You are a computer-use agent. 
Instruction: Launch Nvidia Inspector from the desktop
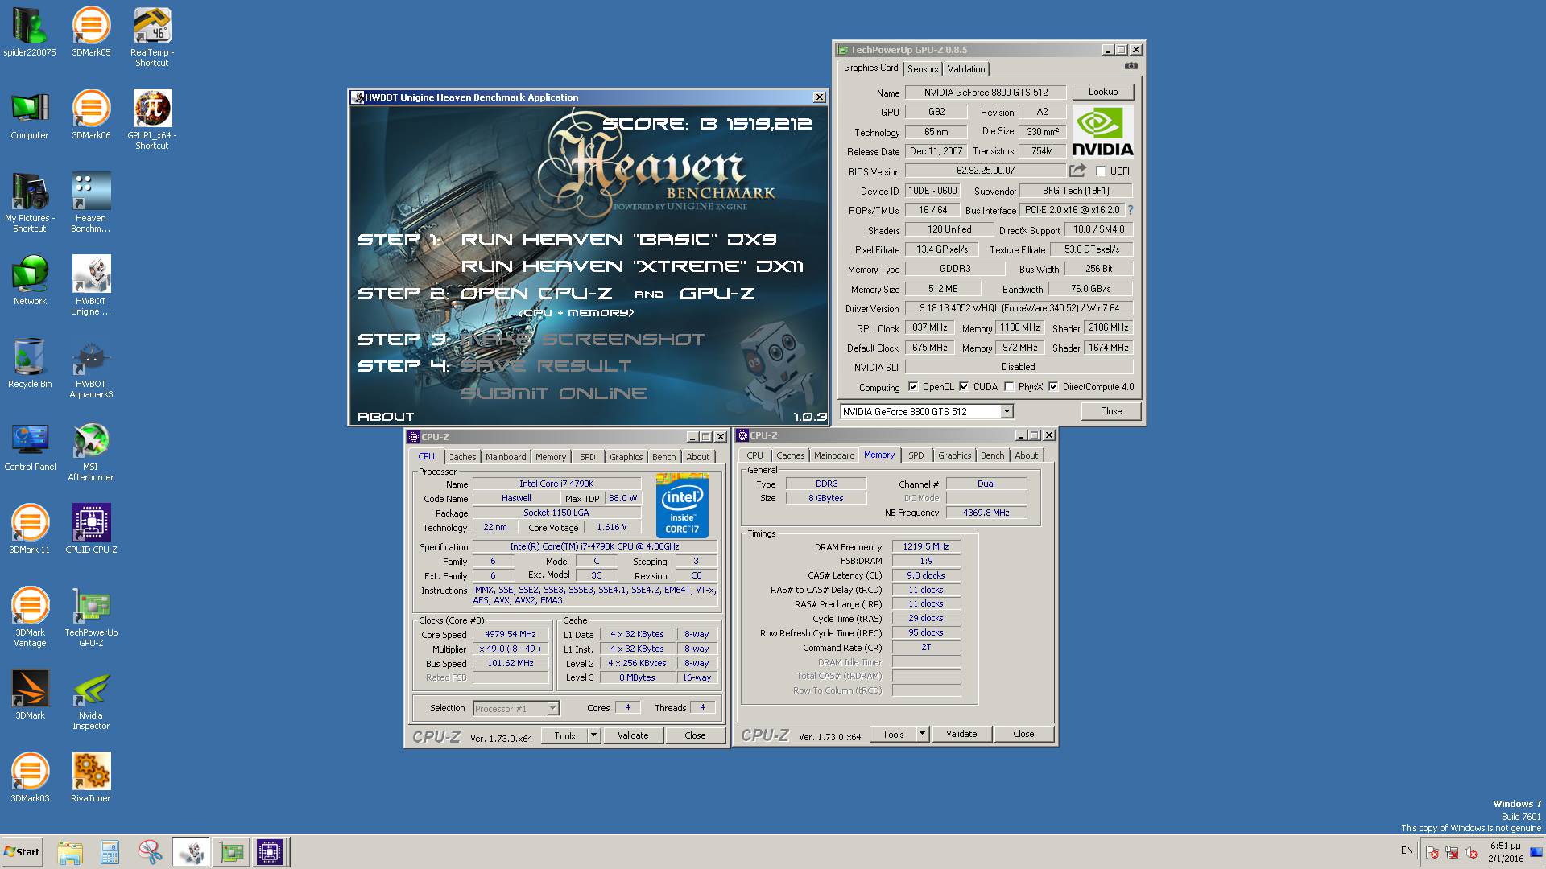91,700
